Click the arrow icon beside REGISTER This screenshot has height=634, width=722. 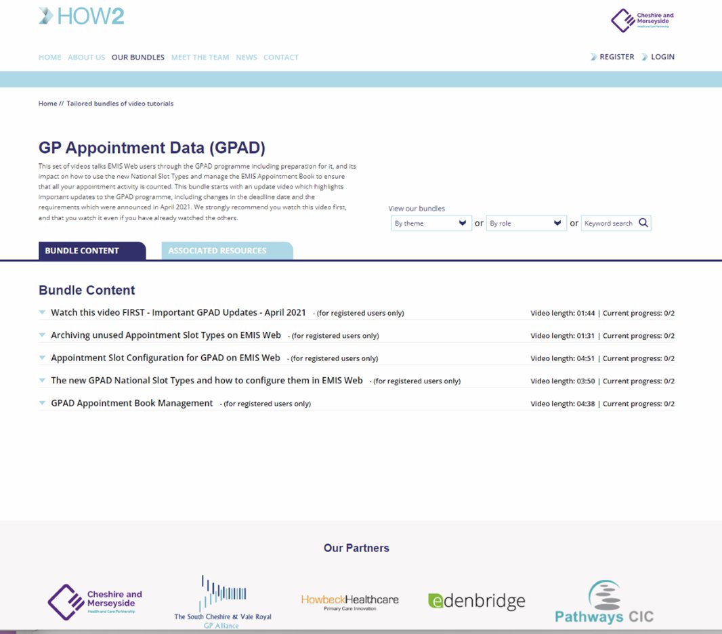[593, 57]
